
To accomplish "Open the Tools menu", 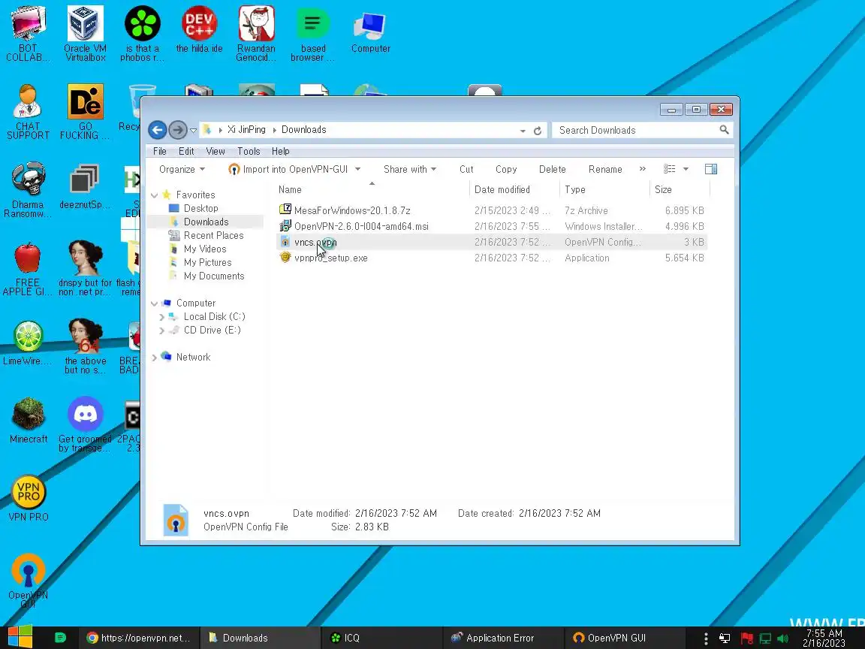I will click(x=249, y=151).
